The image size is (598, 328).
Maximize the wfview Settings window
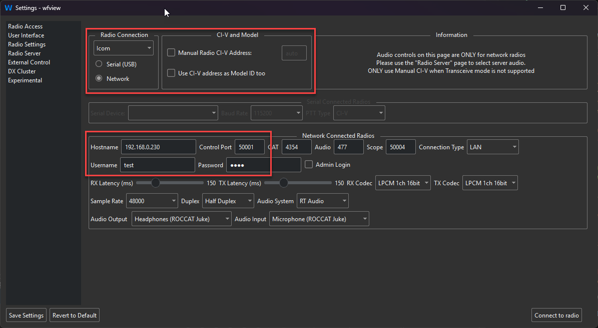pyautogui.click(x=563, y=7)
